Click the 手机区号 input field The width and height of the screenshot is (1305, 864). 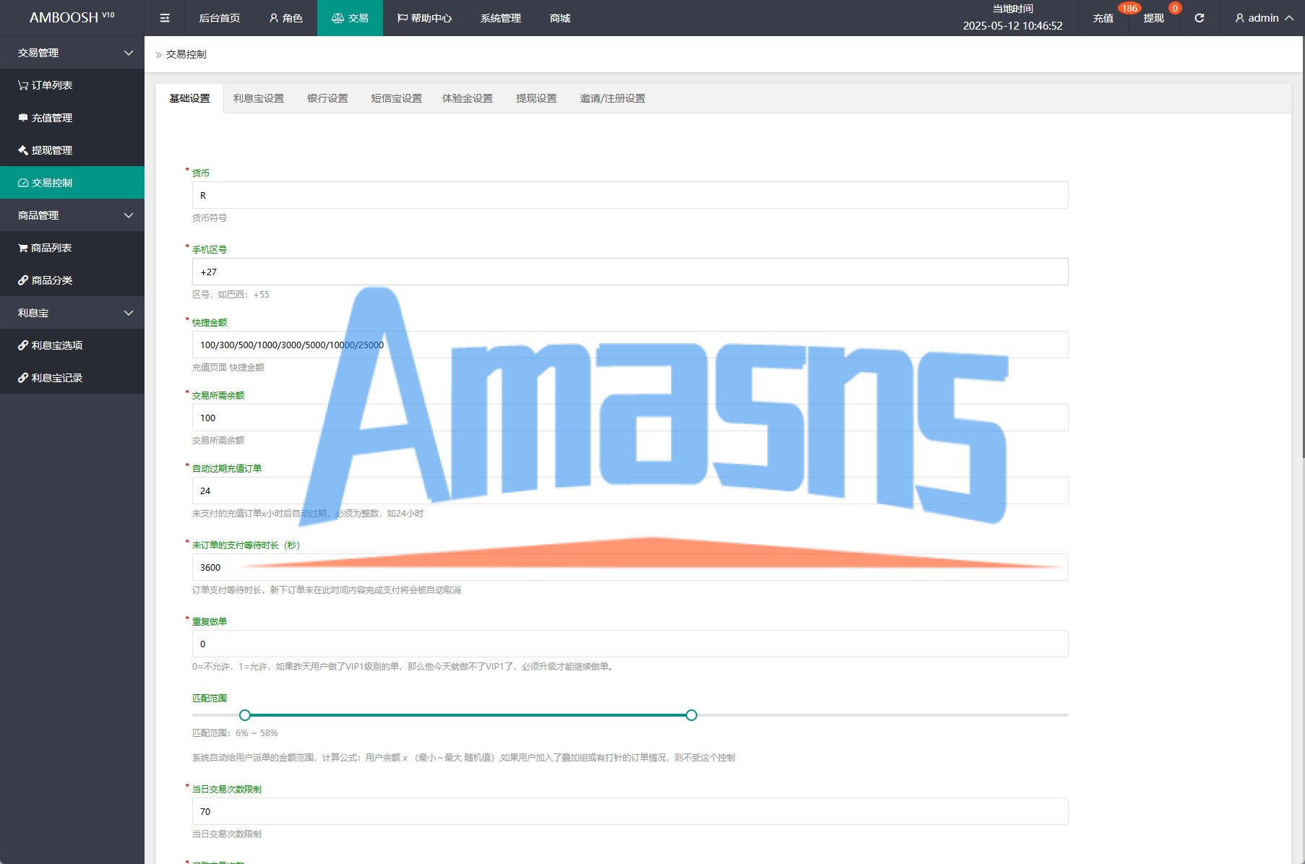click(x=630, y=272)
